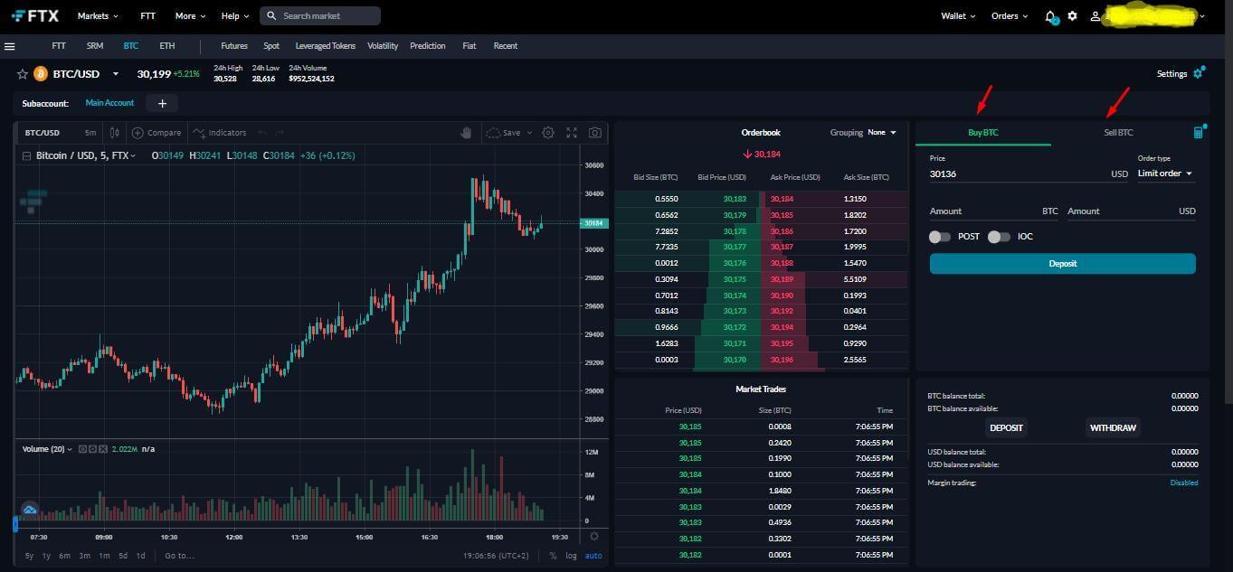Toggle percent scale on chart
This screenshot has height=572, width=1233.
click(553, 556)
